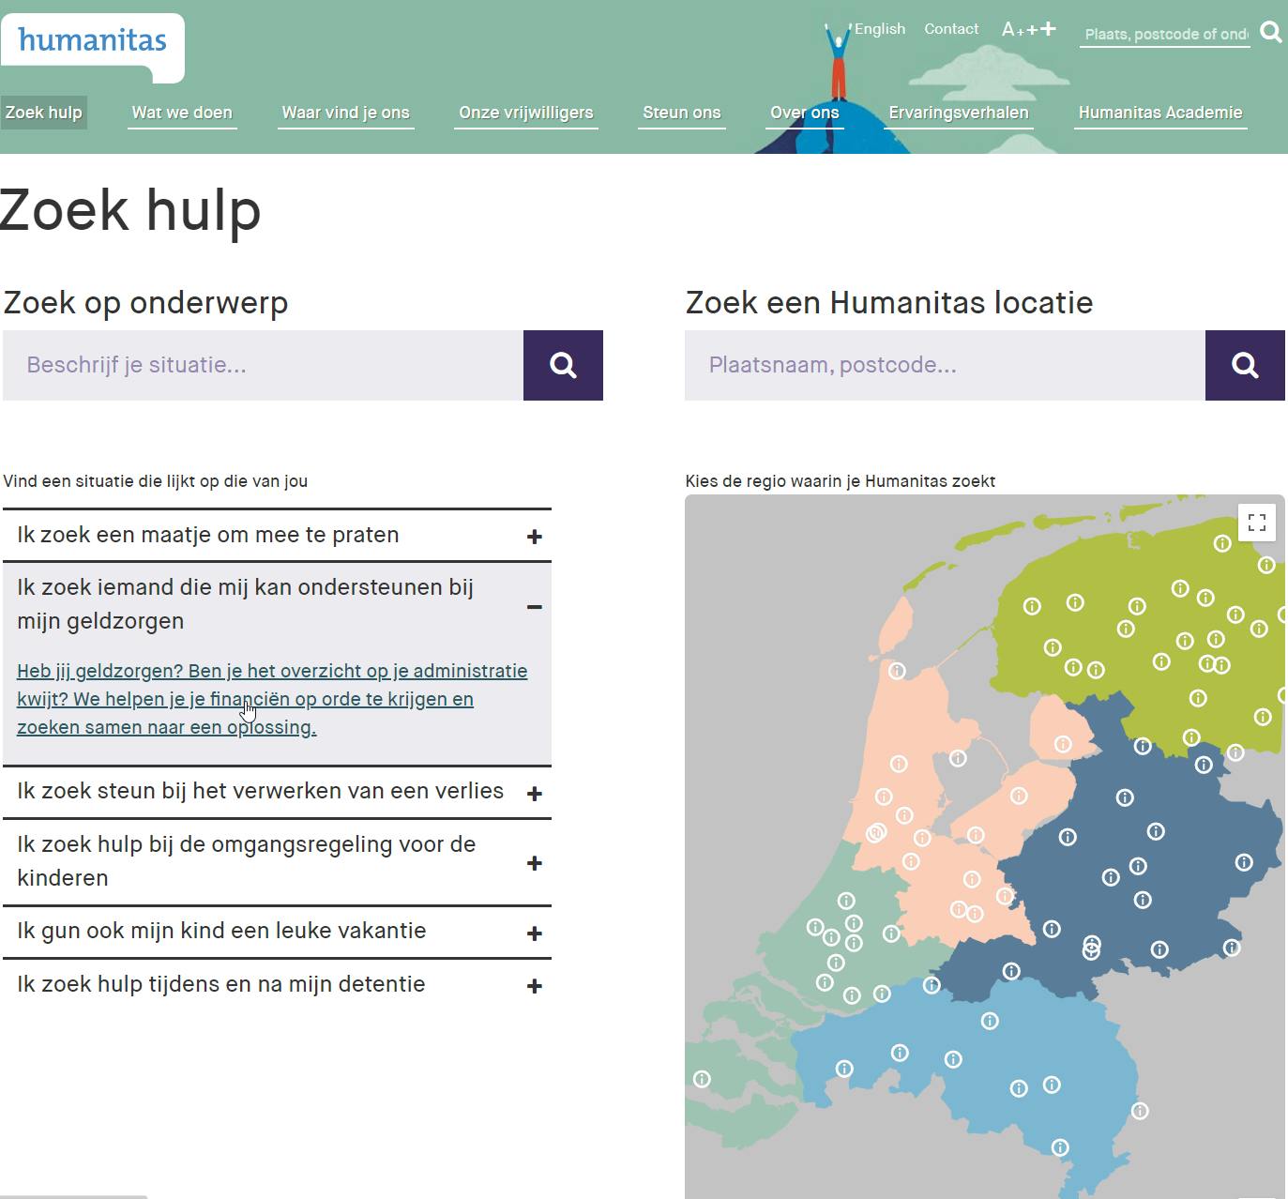Select 'Steun ons' in the navigation bar
The height and width of the screenshot is (1199, 1288).
point(682,113)
